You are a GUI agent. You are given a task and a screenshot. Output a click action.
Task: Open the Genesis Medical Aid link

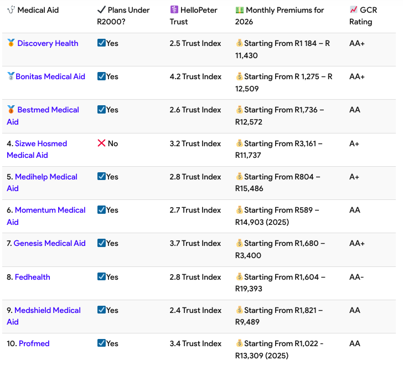pos(50,243)
